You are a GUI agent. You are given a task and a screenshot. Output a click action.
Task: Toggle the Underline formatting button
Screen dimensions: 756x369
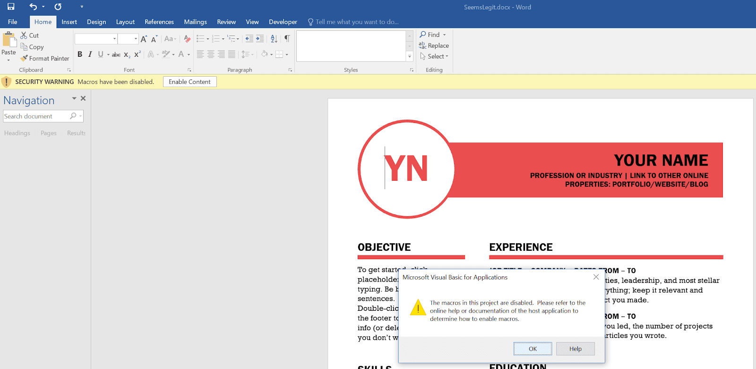(x=100, y=54)
